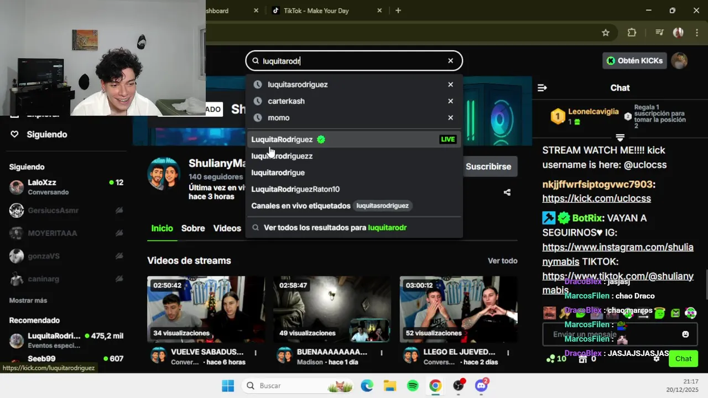Image resolution: width=708 pixels, height=398 pixels.
Task: Open LaloXzz followed channel
Action: [x=66, y=187]
